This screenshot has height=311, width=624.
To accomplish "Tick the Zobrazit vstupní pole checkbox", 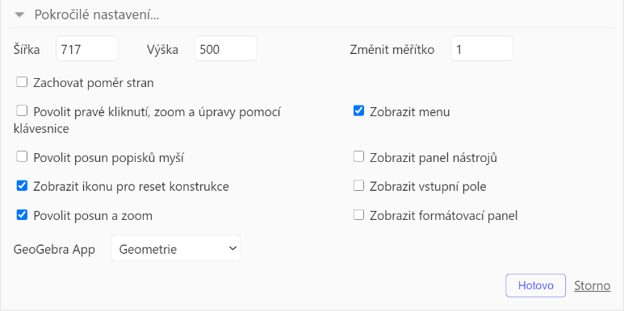I will (358, 185).
